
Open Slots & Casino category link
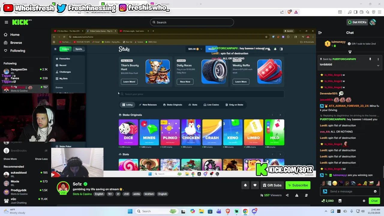pos(82,194)
